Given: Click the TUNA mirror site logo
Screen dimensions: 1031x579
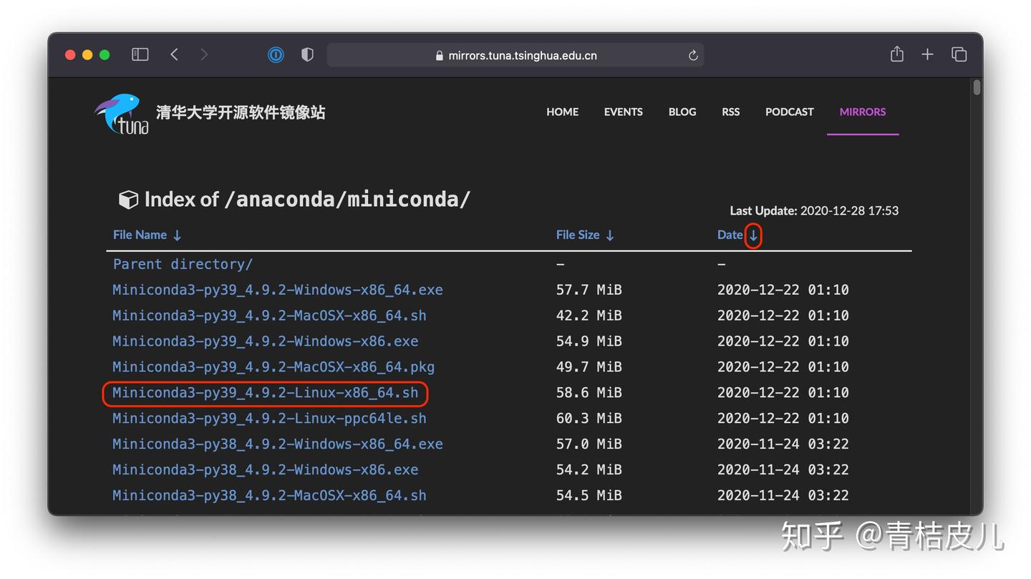Looking at the screenshot, I should point(120,113).
